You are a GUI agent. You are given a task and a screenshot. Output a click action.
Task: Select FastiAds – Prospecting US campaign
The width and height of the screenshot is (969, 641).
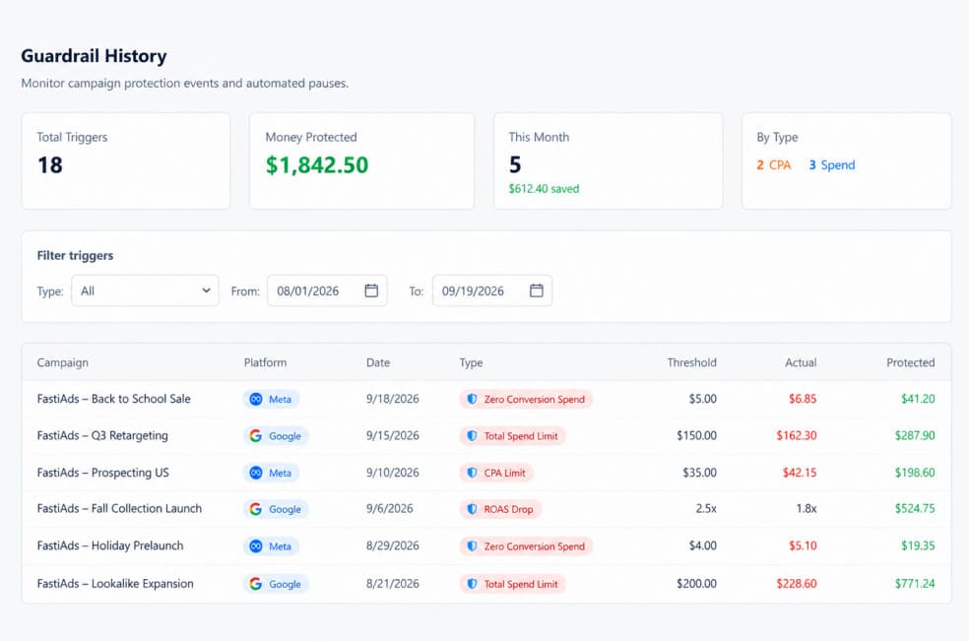[102, 473]
